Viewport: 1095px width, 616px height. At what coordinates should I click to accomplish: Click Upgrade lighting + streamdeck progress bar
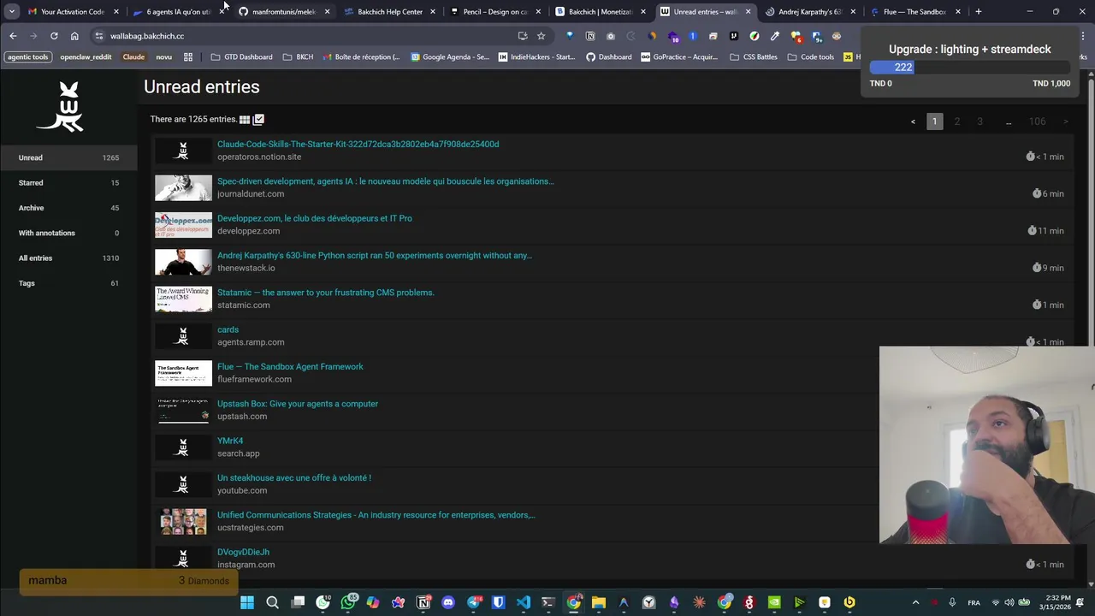969,68
